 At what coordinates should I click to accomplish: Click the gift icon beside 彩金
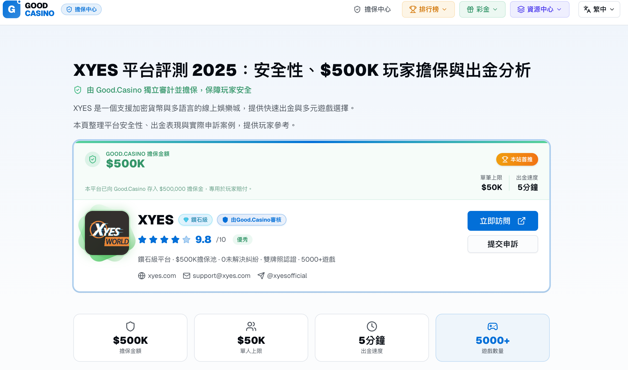click(x=470, y=9)
